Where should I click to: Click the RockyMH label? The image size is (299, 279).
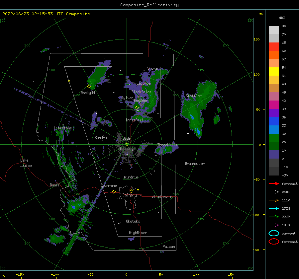pos(88,93)
